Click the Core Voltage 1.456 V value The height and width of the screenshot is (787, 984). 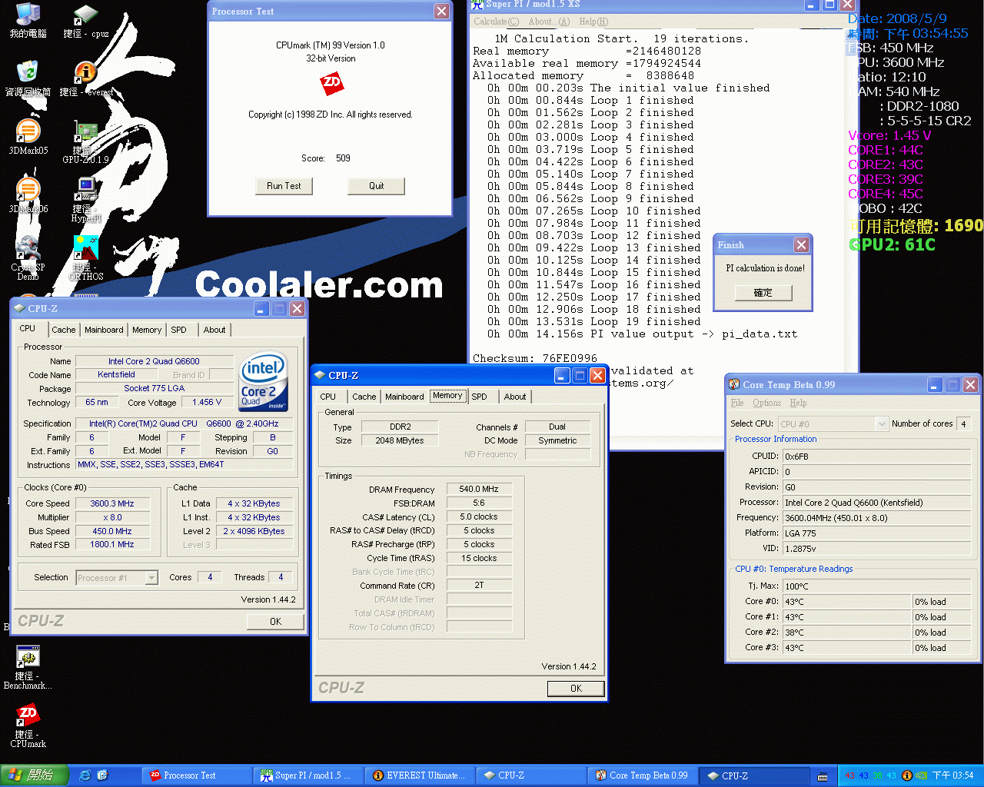click(x=207, y=402)
